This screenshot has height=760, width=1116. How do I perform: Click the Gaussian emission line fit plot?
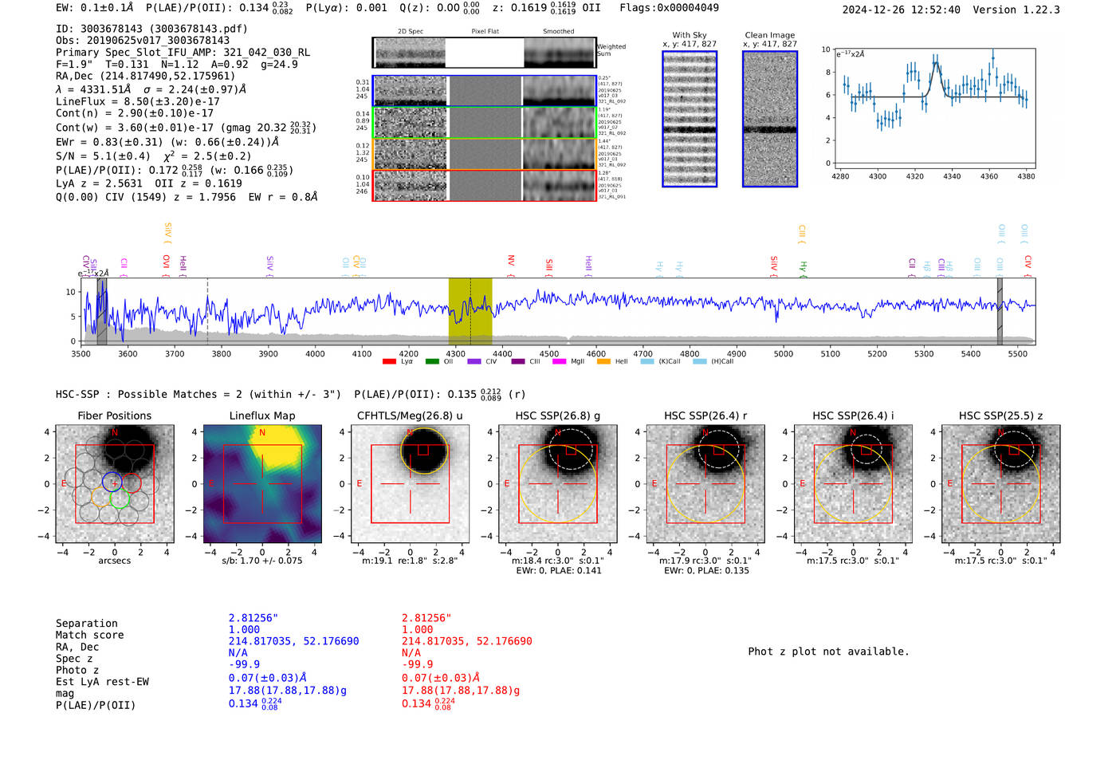point(934,106)
